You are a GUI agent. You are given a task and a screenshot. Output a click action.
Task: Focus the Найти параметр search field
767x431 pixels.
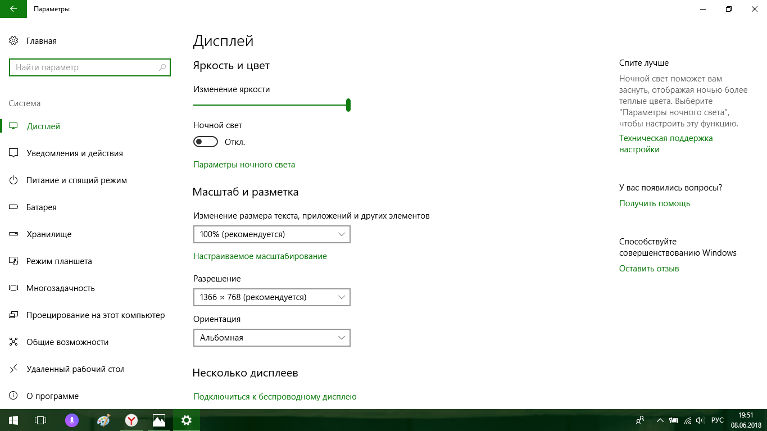click(89, 67)
